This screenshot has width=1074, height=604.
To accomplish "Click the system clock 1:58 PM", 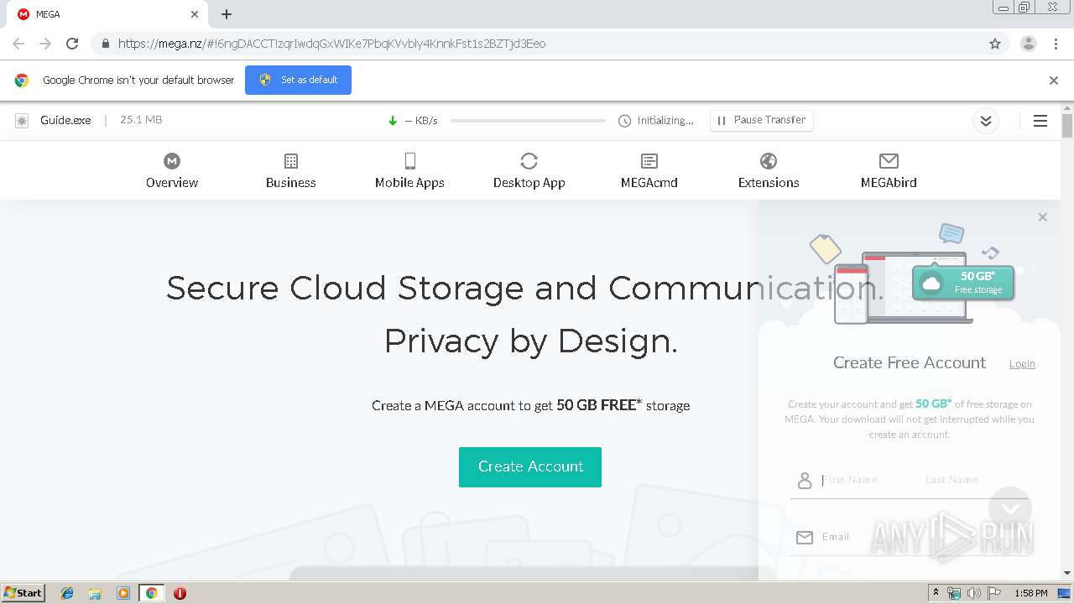I will tap(1031, 593).
